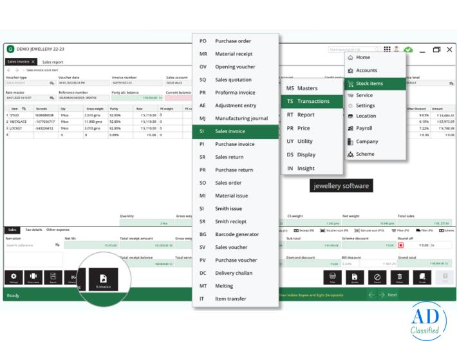Click the Invoice number field
The width and height of the screenshot is (457, 341).
point(137,83)
